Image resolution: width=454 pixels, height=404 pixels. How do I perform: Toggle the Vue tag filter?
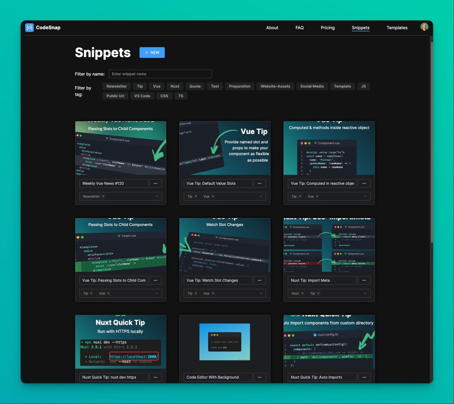point(157,86)
